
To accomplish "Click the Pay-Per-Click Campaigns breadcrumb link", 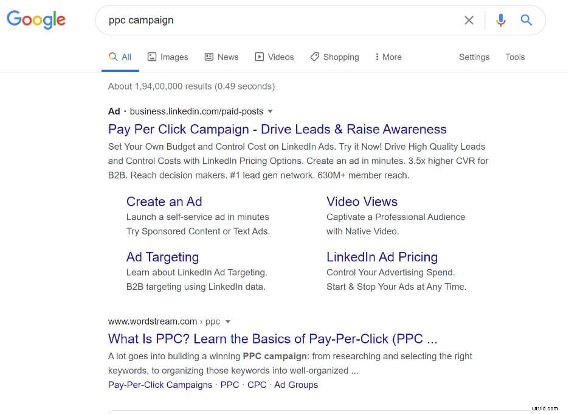I will tap(160, 385).
